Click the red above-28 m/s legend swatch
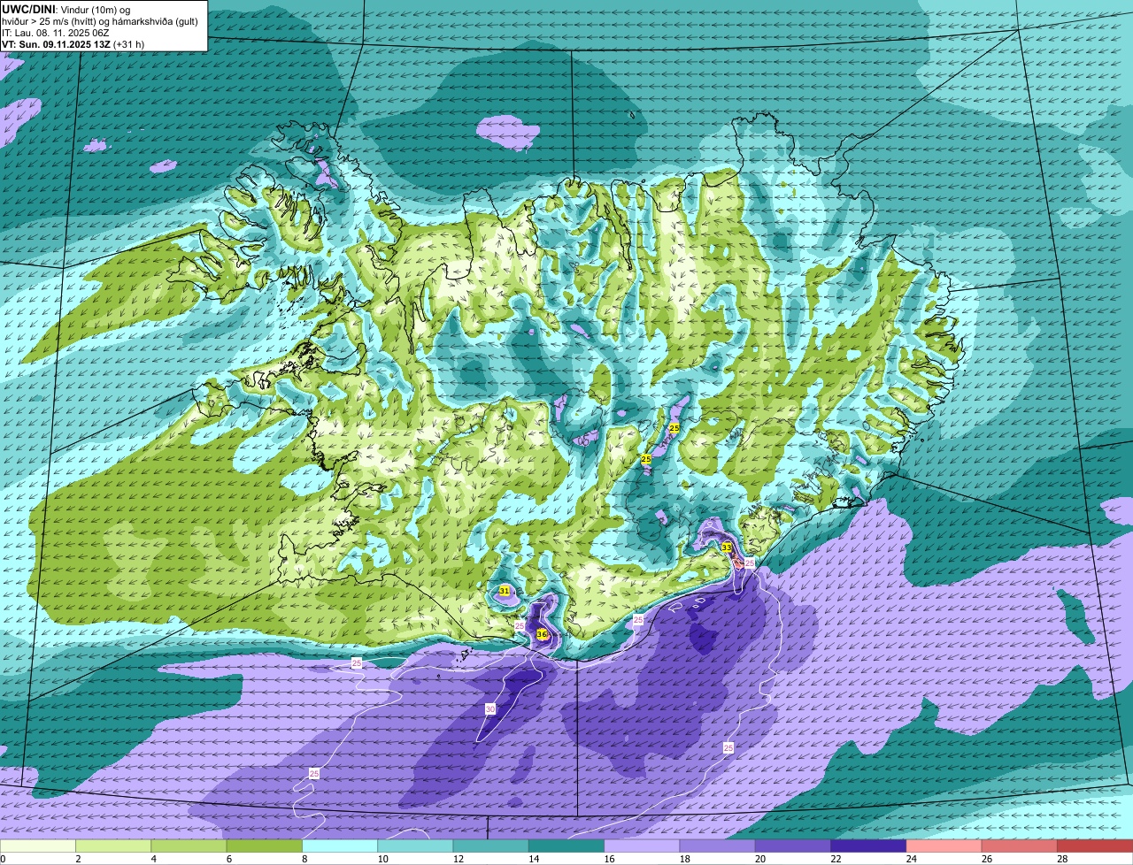Viewport: 1133px width, 865px height. click(x=1095, y=846)
